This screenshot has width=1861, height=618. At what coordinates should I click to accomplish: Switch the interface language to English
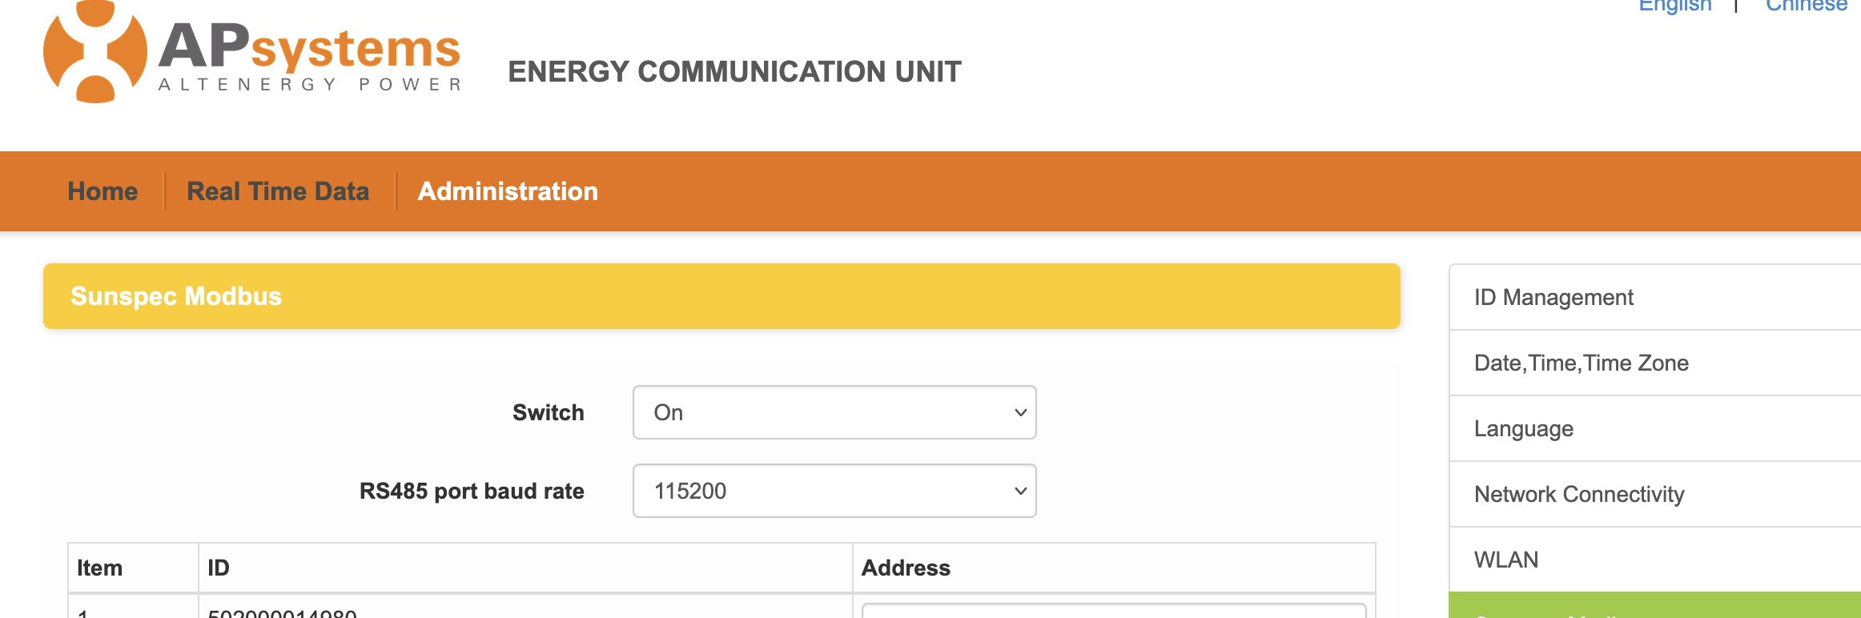click(1674, 6)
